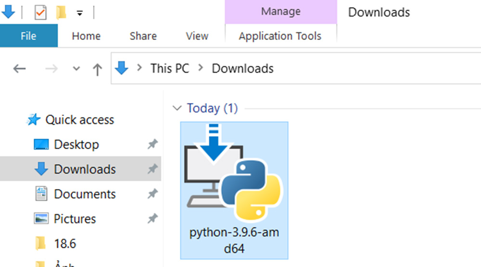Image resolution: width=481 pixels, height=267 pixels.
Task: Click the 18.6 folder icon
Action: [x=40, y=243]
